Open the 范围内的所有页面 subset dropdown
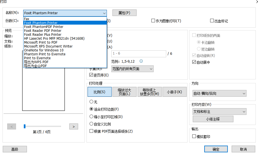Screen dimensions: 258x154 tap(132, 69)
